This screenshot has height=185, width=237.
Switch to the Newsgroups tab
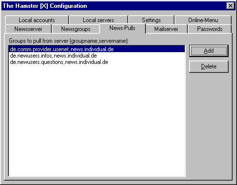(76, 29)
